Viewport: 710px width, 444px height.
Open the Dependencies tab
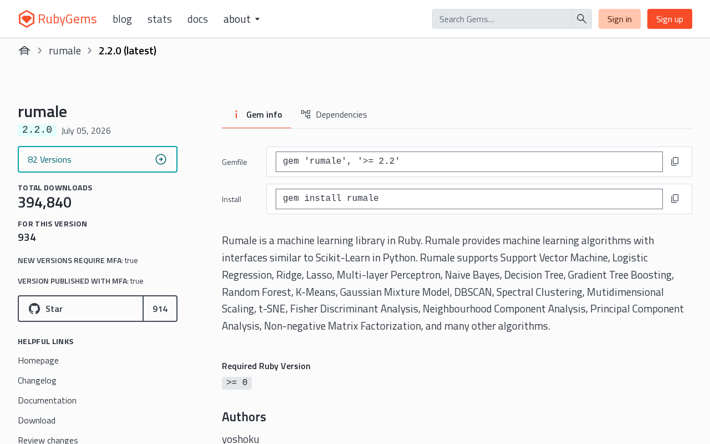click(334, 115)
